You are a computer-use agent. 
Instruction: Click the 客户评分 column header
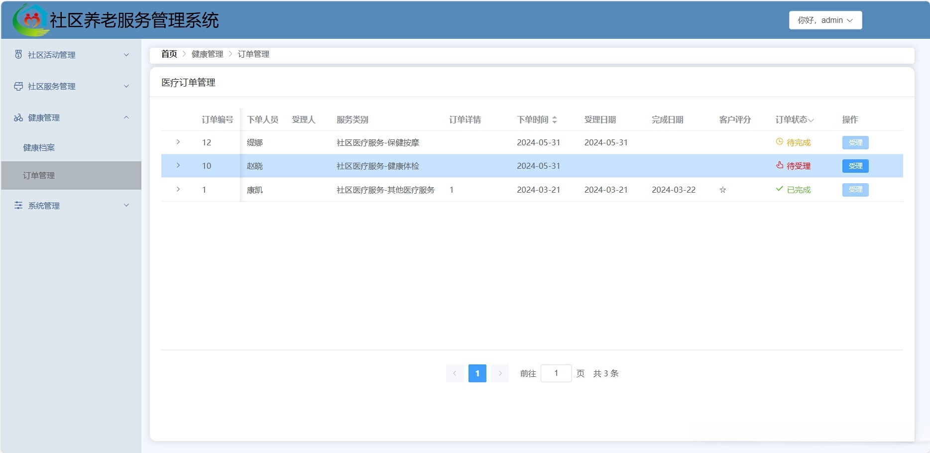(x=735, y=119)
